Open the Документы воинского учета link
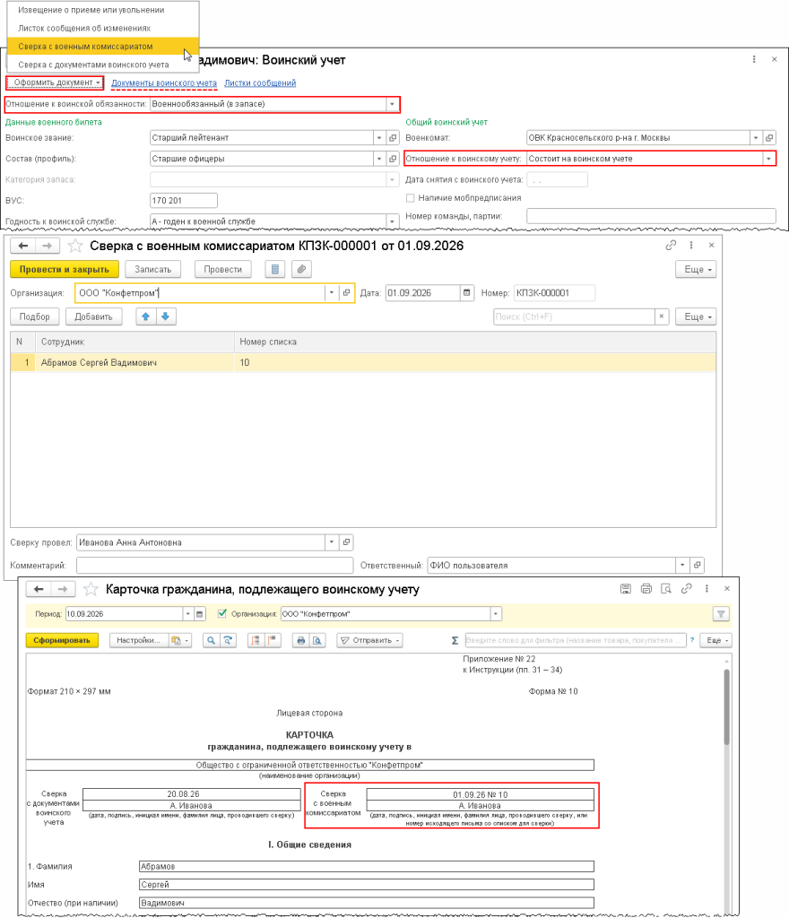The height and width of the screenshot is (918, 789). [x=164, y=83]
